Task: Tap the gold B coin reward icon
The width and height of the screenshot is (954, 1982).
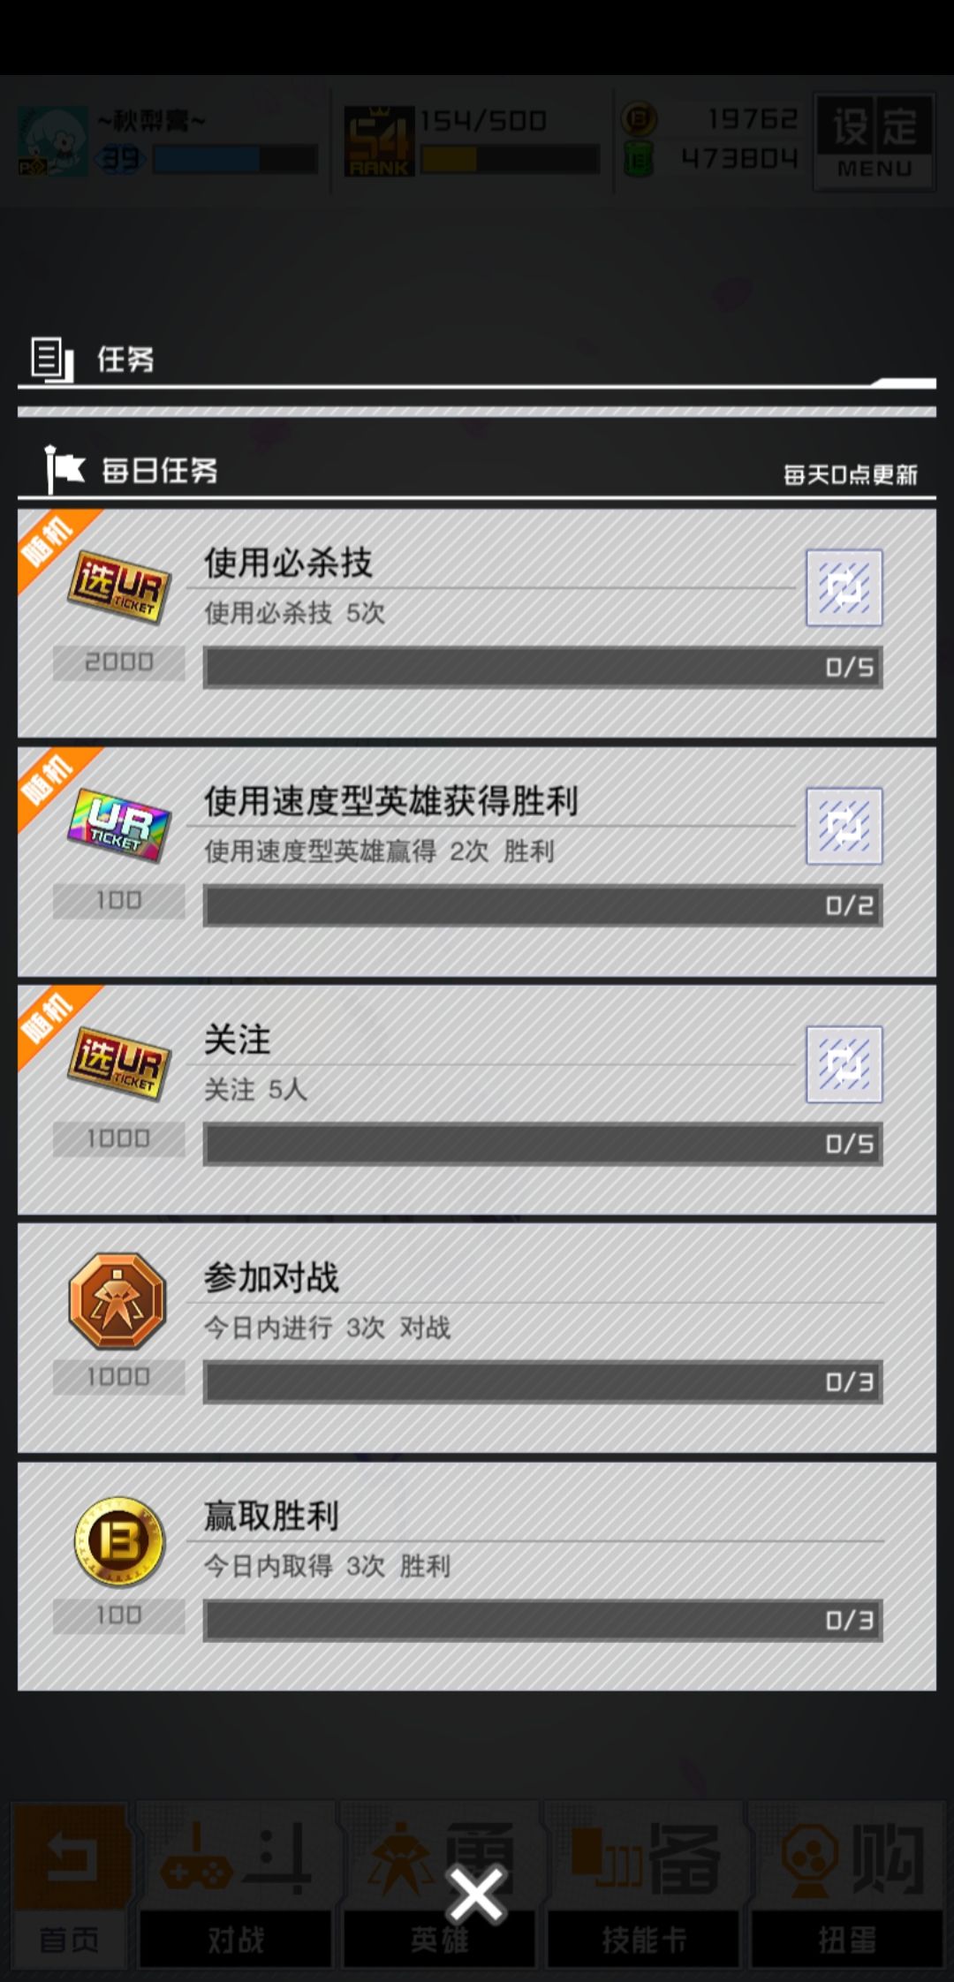Action: point(118,1540)
